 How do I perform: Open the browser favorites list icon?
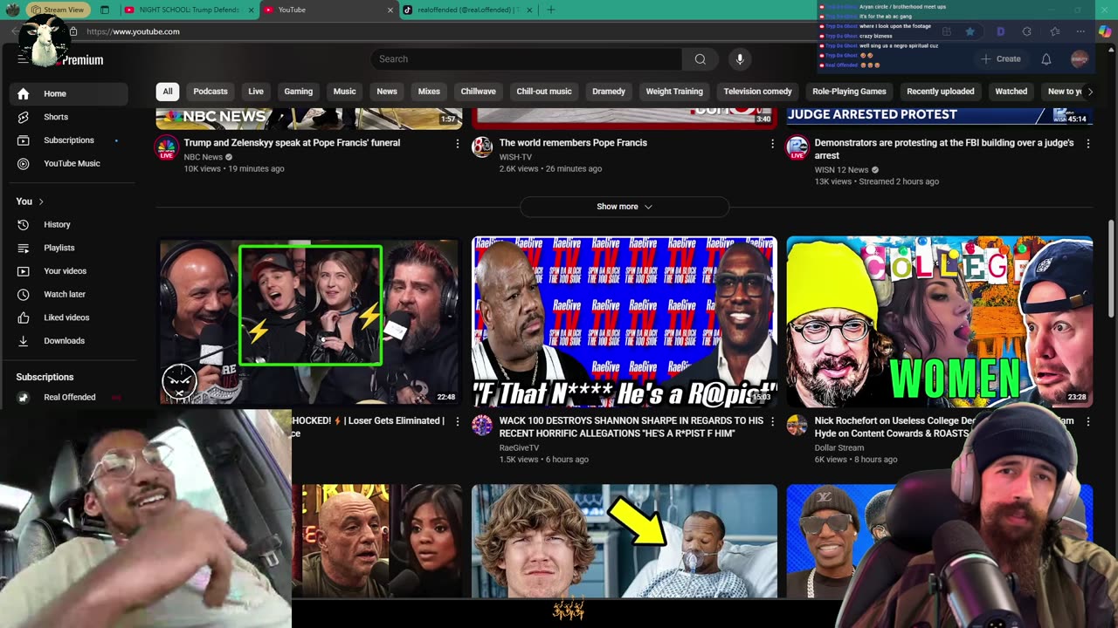tap(1054, 31)
